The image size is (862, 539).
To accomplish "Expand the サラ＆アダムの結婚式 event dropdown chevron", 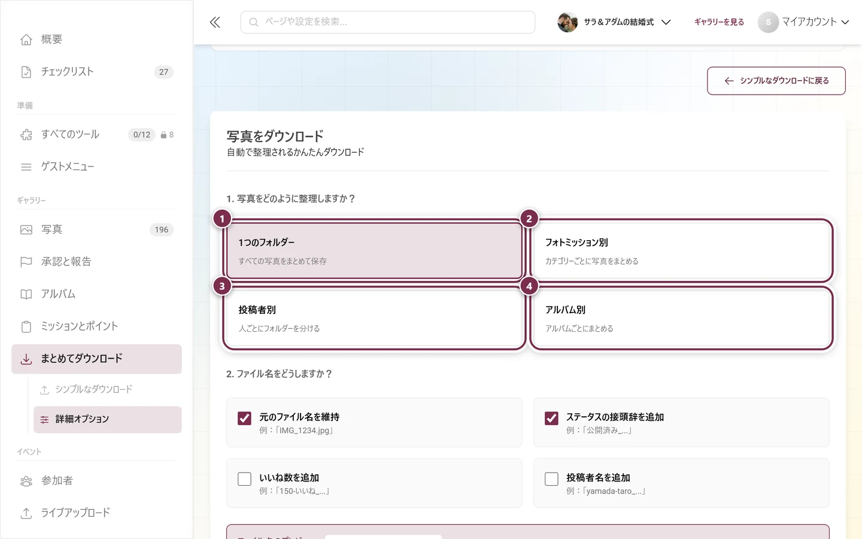I will (x=666, y=22).
